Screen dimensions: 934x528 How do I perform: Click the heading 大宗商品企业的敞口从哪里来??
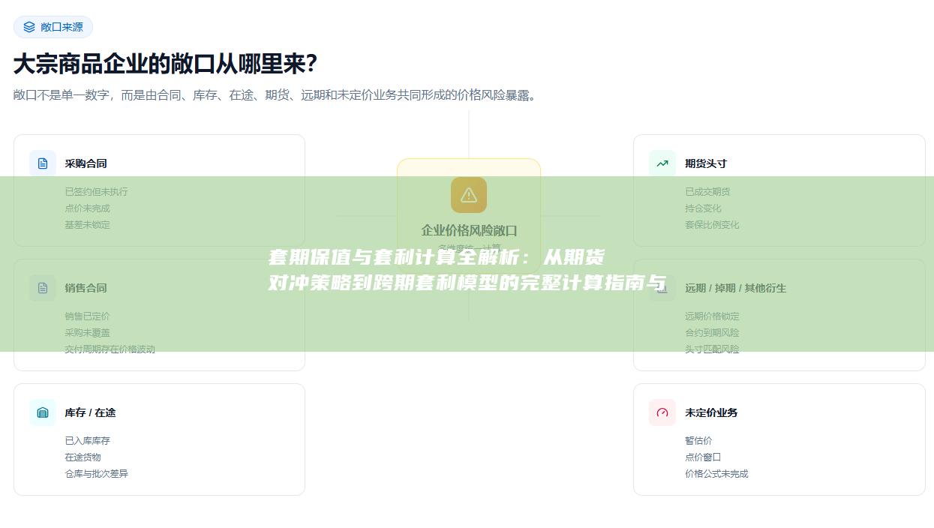(166, 64)
